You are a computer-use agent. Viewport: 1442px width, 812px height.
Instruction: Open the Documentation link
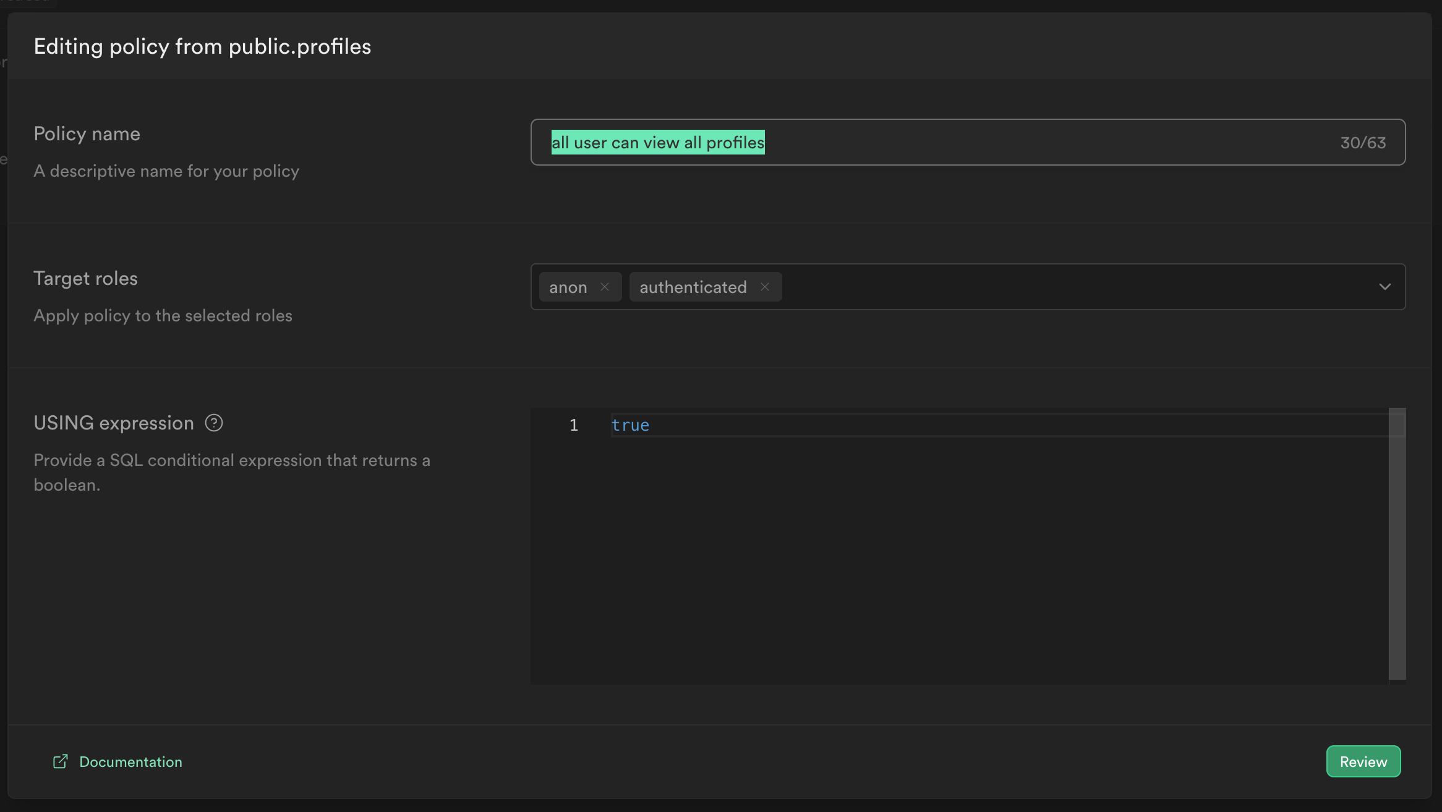pos(130,762)
